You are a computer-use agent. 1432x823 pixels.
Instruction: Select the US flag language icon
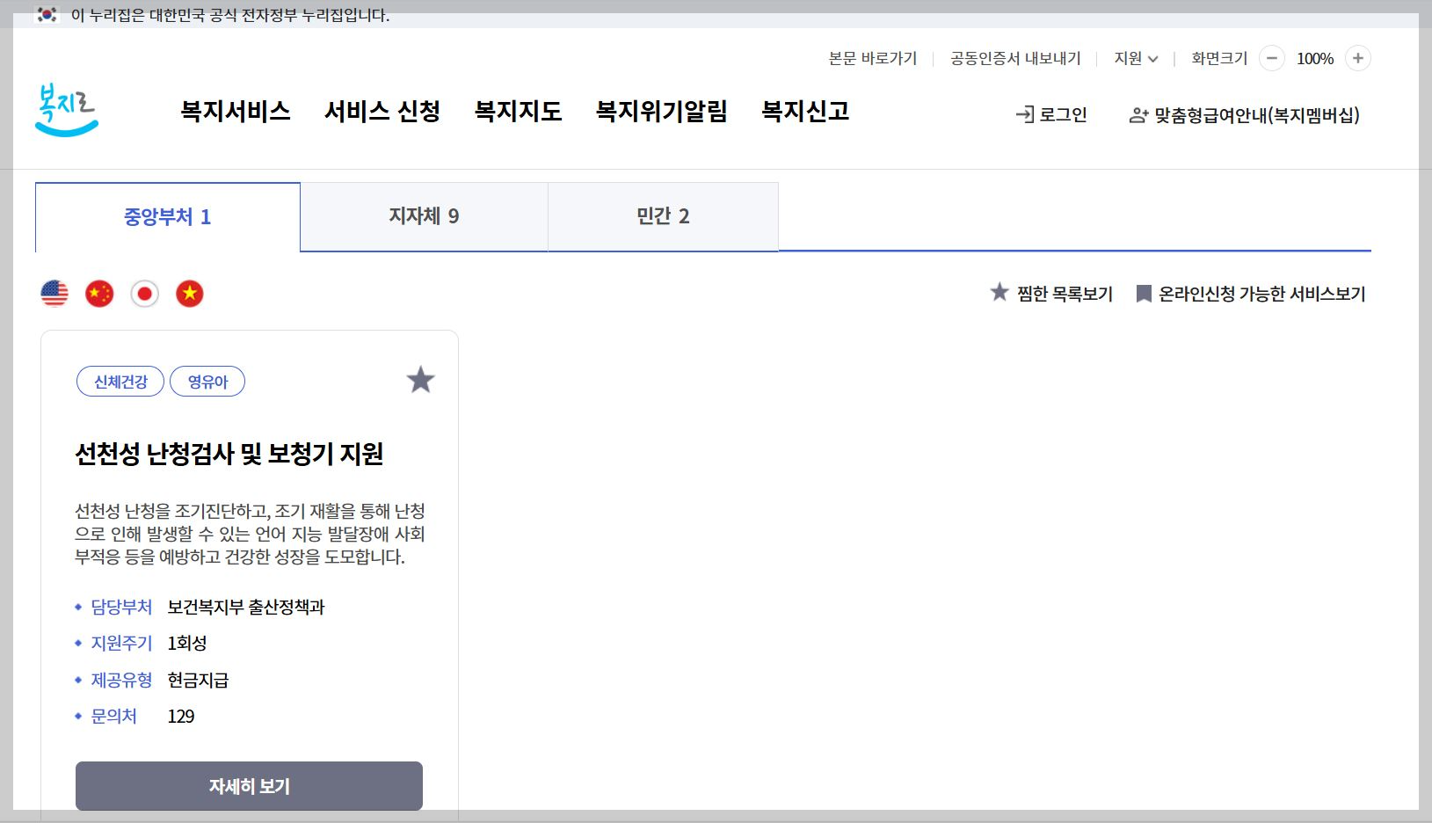[55, 294]
